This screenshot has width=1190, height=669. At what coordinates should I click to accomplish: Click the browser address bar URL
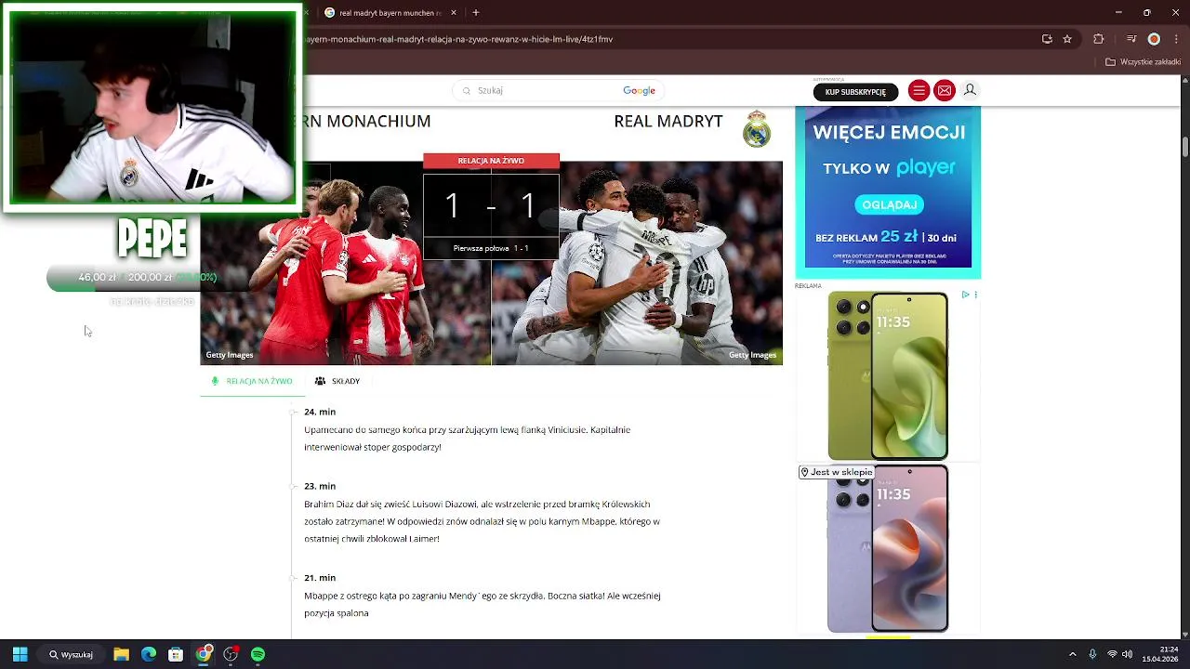pos(458,39)
